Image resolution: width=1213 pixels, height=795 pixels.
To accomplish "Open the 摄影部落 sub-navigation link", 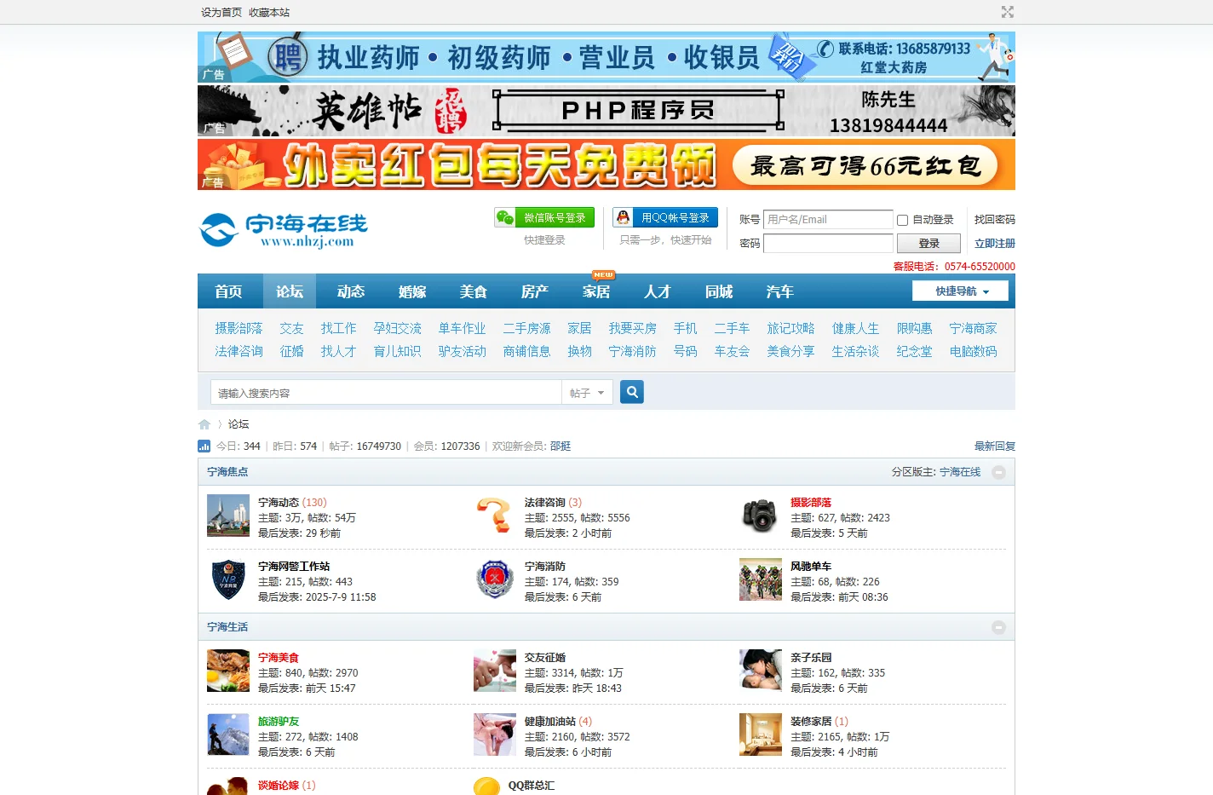I will tap(239, 328).
